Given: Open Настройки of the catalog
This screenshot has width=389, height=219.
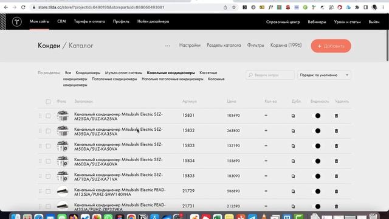Looking at the screenshot, I should [190, 45].
